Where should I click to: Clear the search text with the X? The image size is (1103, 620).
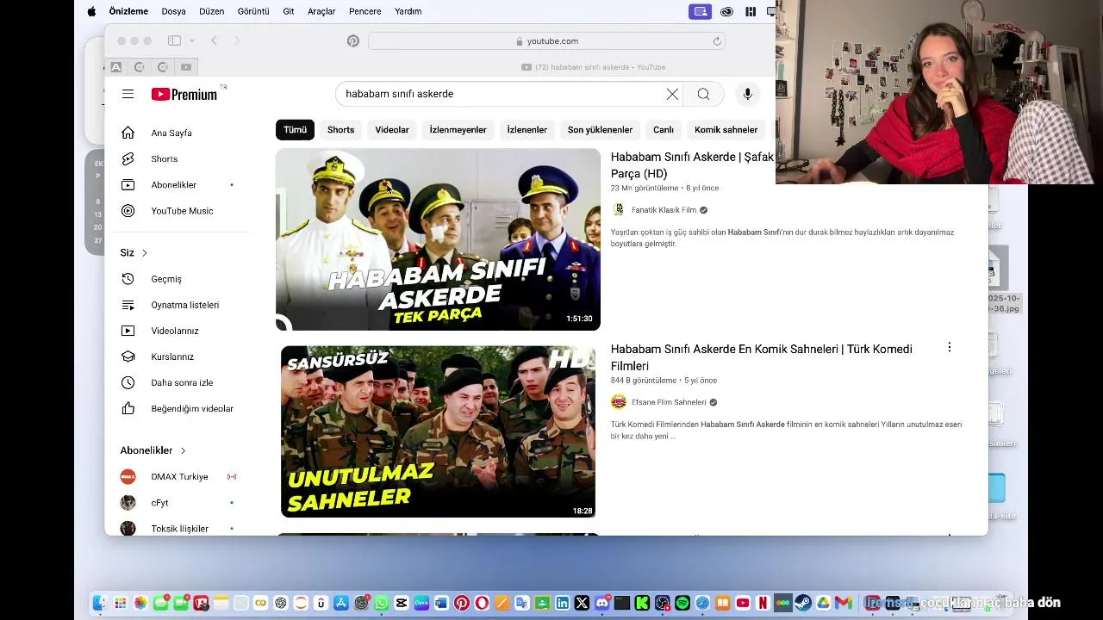672,94
